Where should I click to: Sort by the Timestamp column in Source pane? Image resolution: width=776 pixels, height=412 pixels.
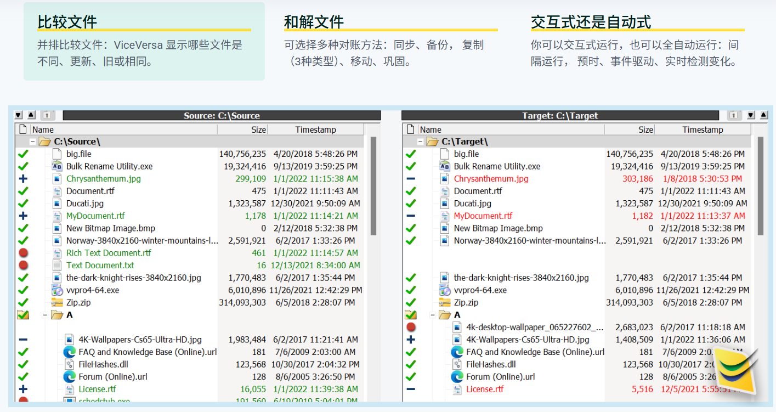coord(315,129)
